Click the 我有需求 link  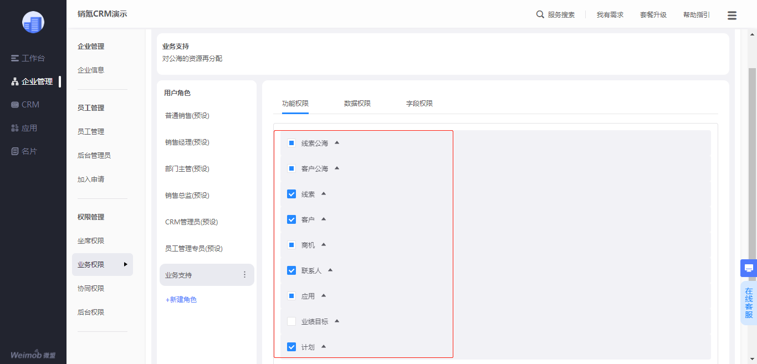[610, 15]
